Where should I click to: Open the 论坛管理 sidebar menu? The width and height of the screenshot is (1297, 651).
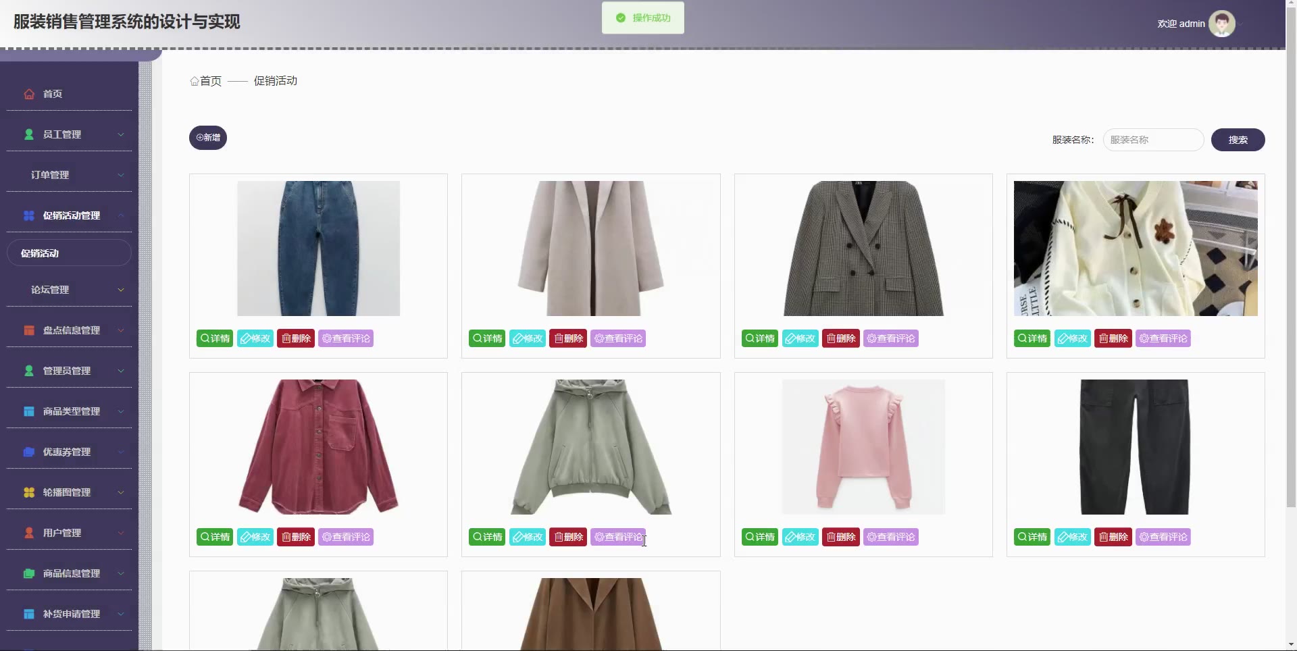[69, 290]
